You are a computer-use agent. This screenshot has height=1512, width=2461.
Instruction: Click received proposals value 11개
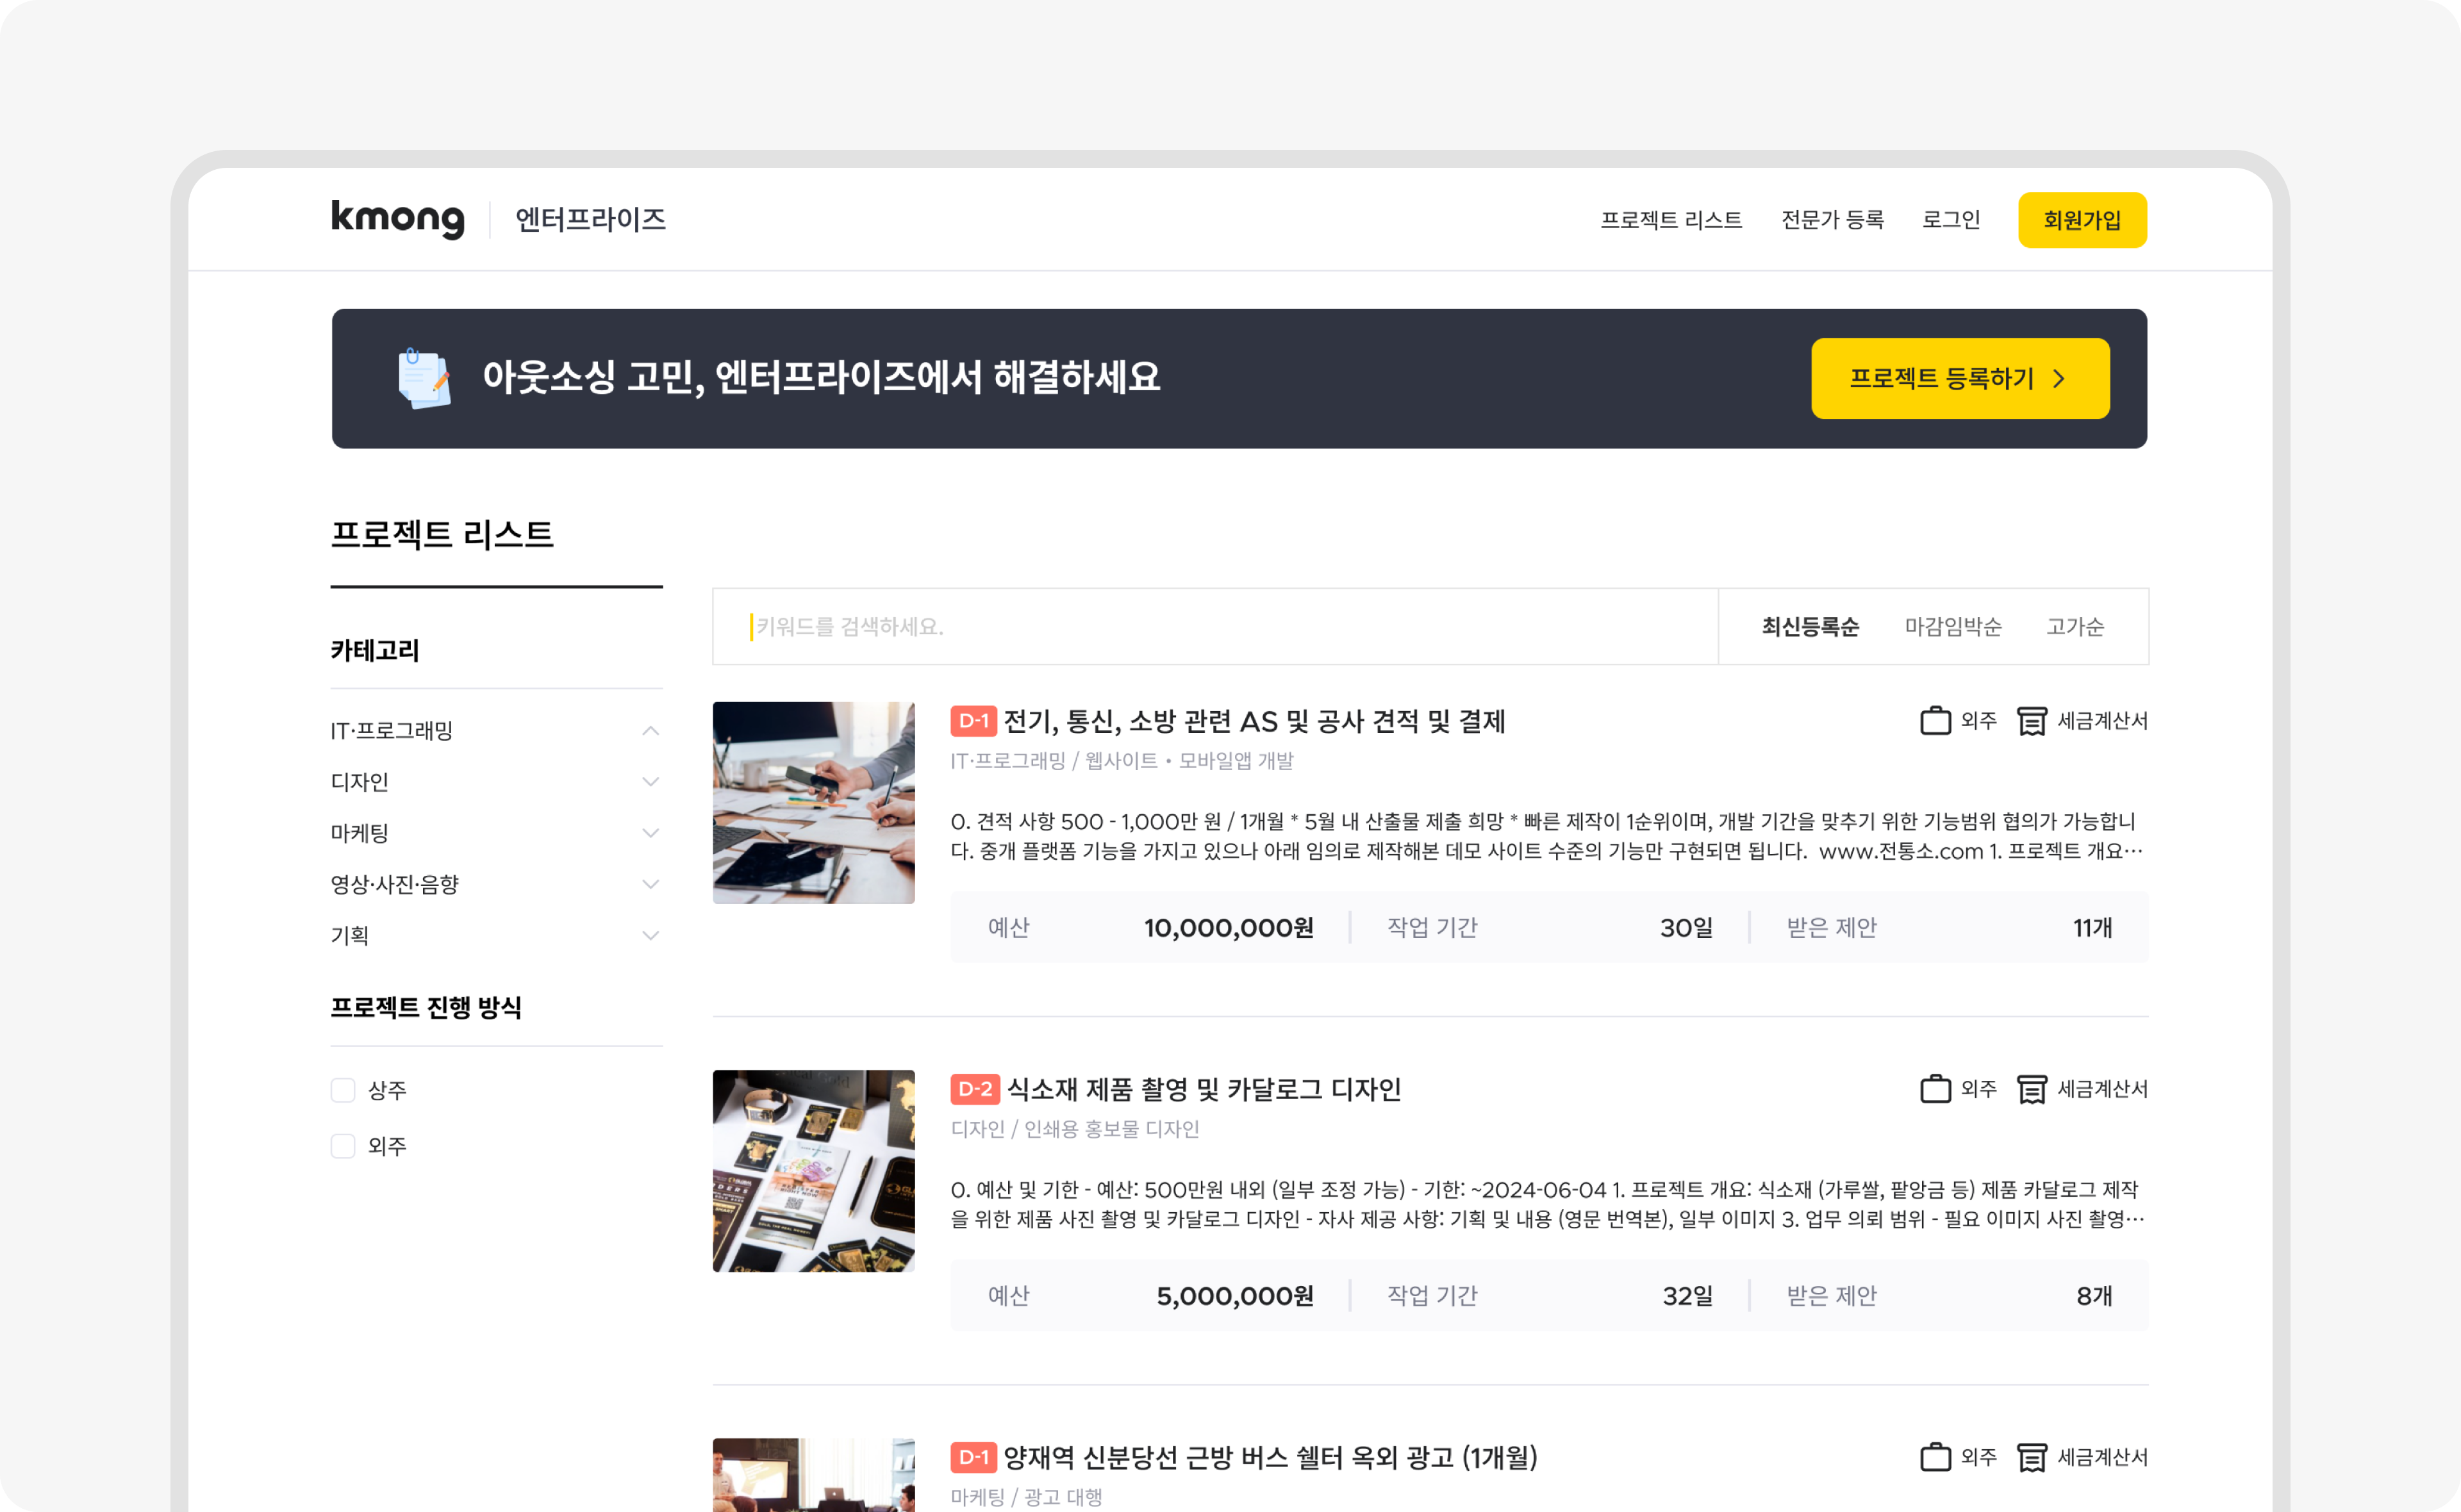tap(2093, 928)
